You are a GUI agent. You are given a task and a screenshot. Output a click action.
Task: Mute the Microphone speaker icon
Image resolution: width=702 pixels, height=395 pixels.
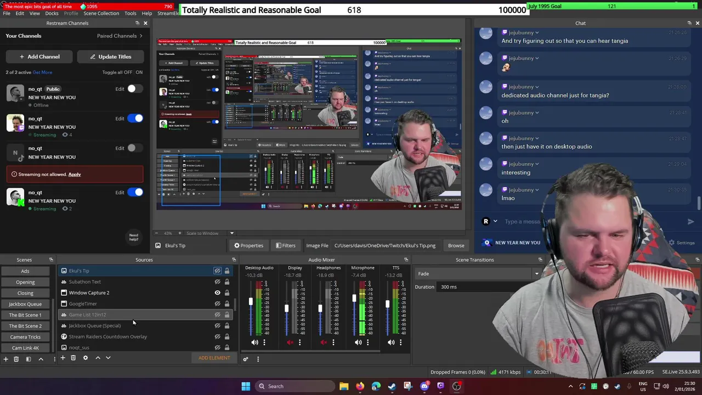point(358,342)
